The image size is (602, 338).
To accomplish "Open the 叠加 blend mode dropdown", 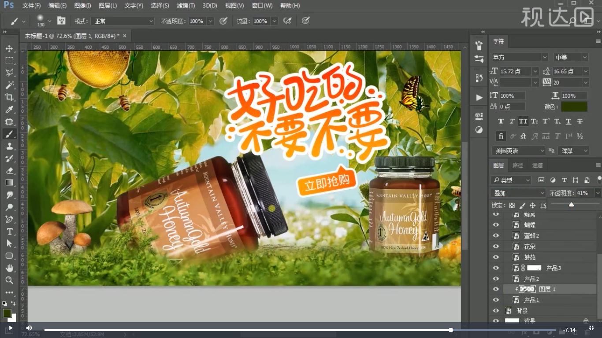I will tap(518, 192).
